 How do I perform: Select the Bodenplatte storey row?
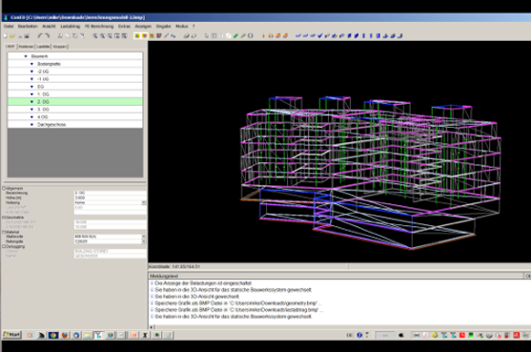pyautogui.click(x=75, y=64)
